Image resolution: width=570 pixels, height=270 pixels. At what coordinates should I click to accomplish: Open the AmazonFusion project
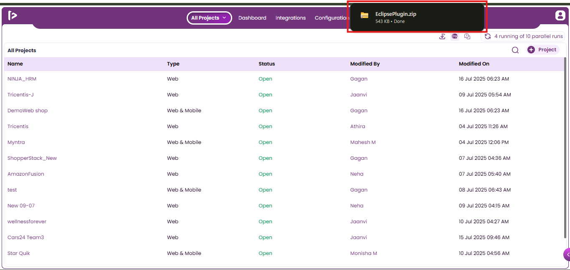pos(26,174)
